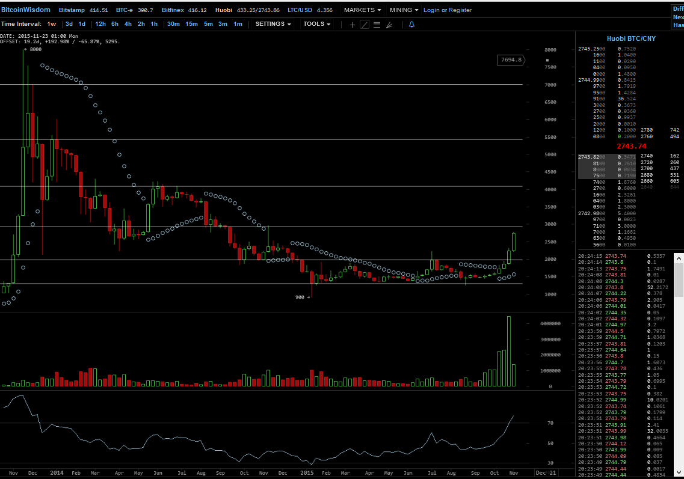Click the Login link

[x=431, y=10]
